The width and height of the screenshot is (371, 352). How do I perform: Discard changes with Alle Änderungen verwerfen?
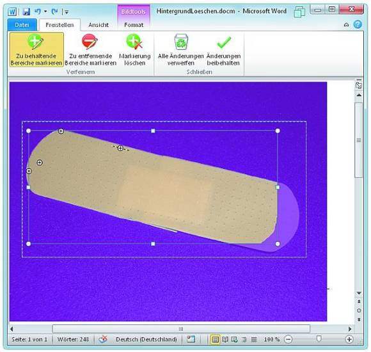tap(180, 50)
